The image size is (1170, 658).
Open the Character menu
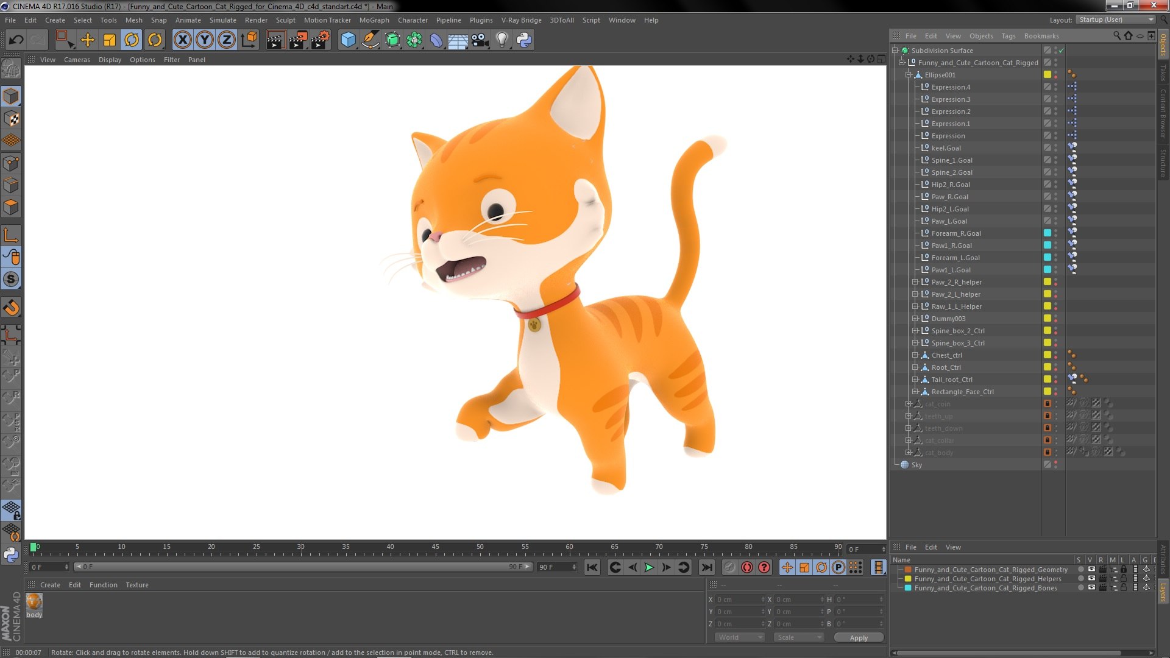click(413, 20)
